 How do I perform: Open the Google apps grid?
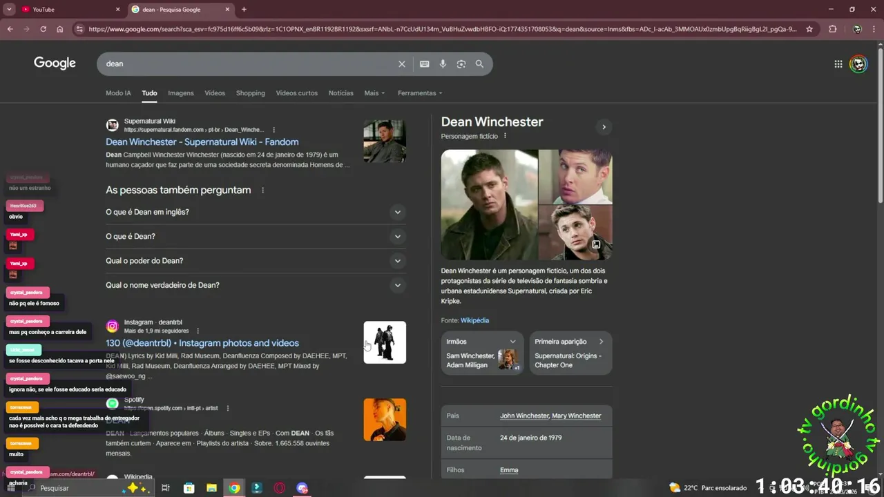click(838, 64)
